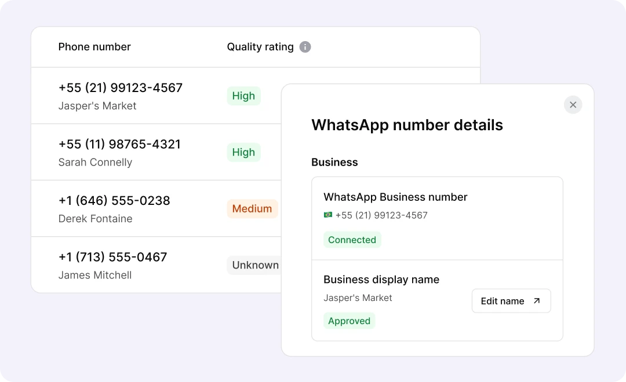Image resolution: width=626 pixels, height=382 pixels.
Task: Click the arrow icon in Edit name
Action: 537,301
